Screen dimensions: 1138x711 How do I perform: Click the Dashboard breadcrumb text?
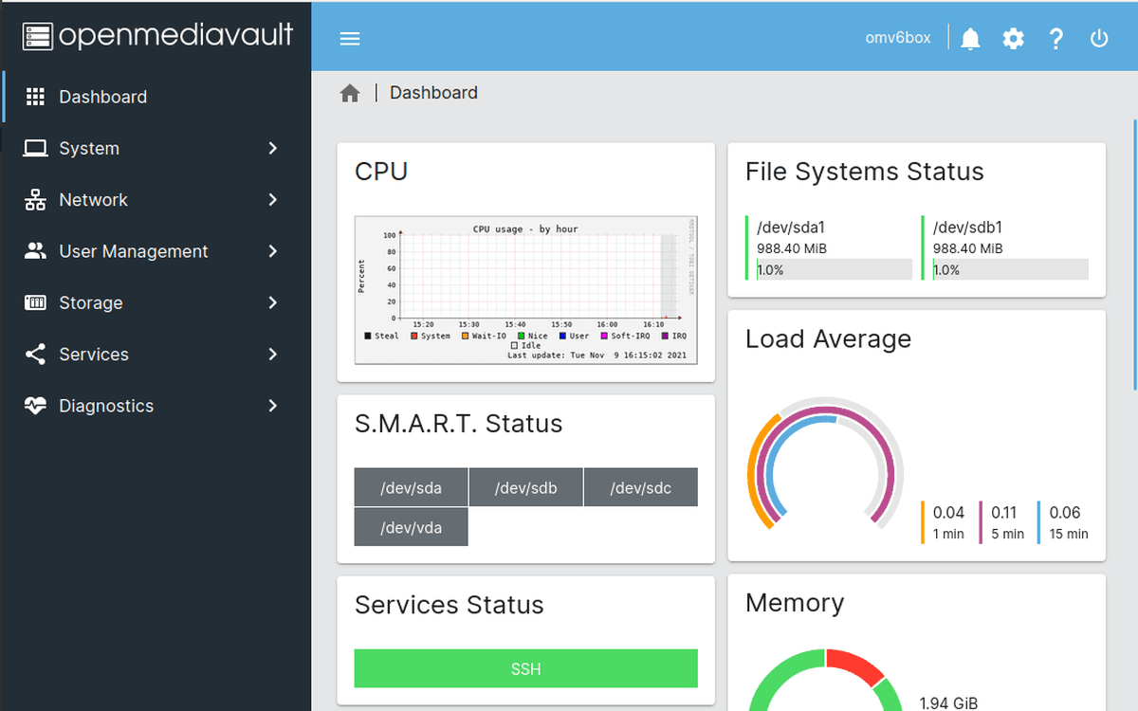(433, 93)
